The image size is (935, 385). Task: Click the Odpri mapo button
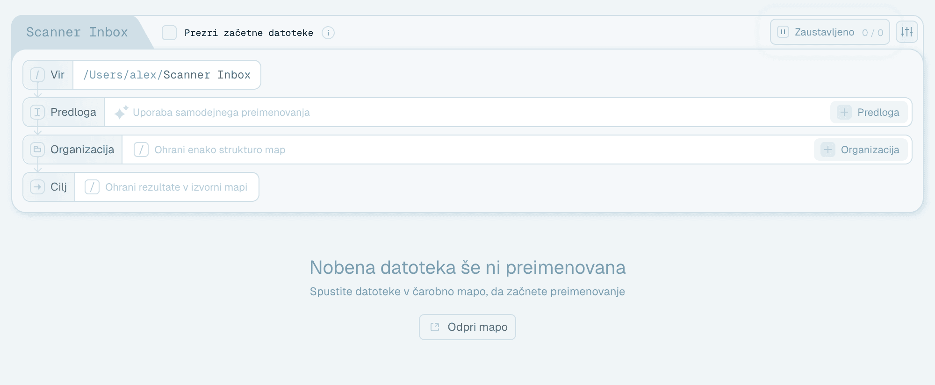click(467, 327)
